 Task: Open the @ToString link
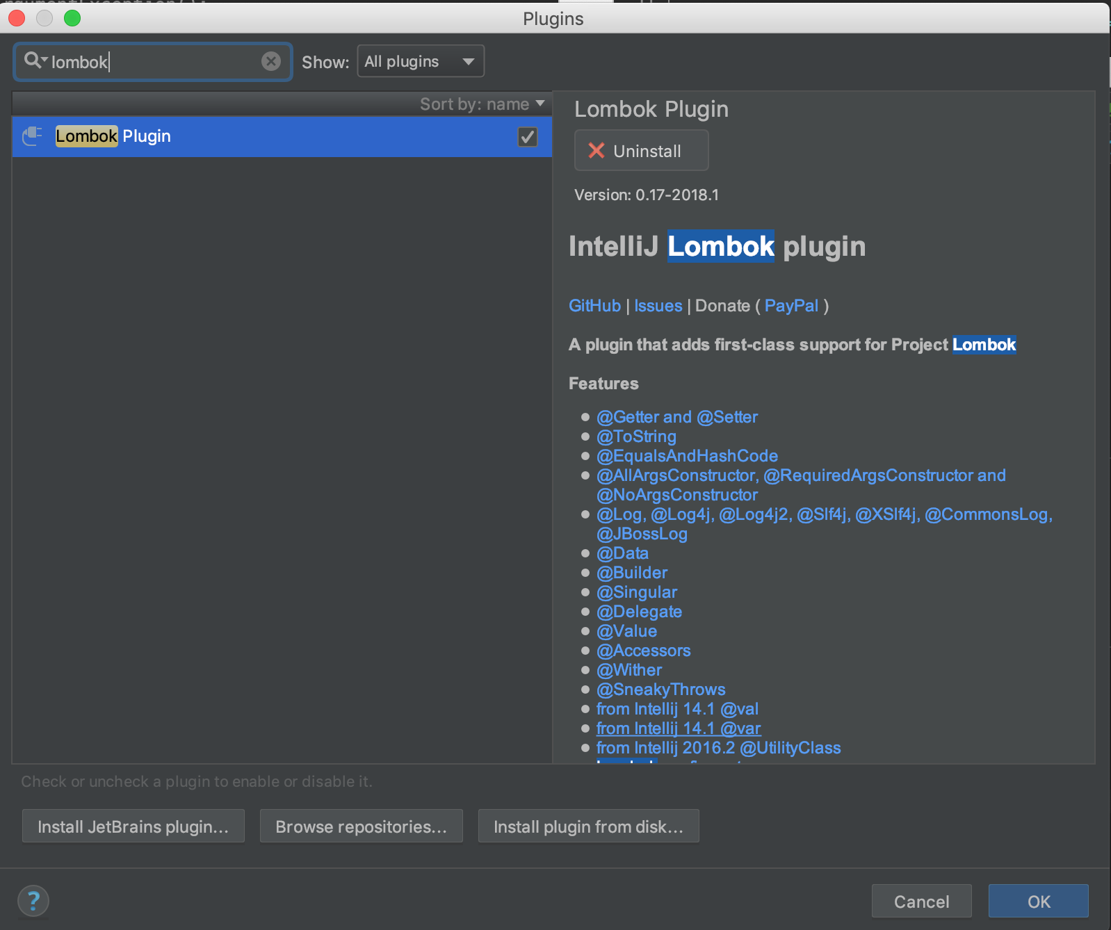coord(636,437)
